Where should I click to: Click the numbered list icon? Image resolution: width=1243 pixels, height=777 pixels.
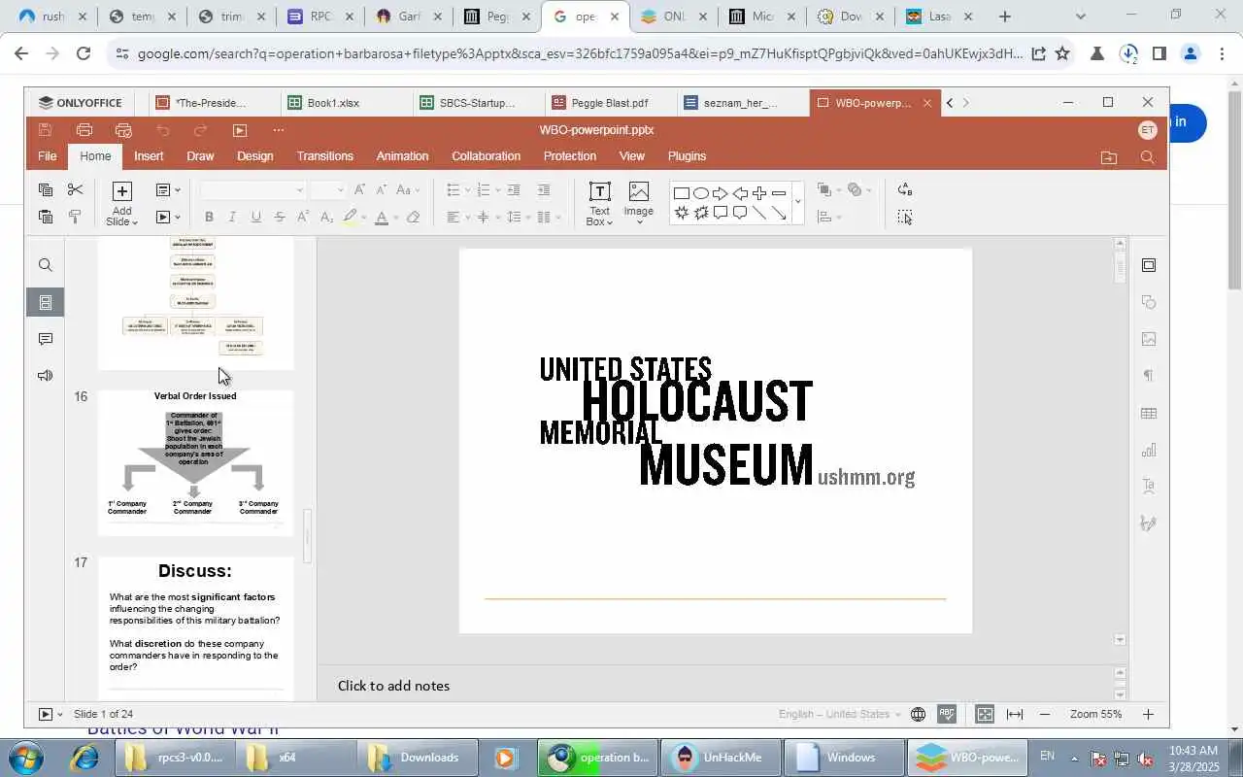[484, 190]
